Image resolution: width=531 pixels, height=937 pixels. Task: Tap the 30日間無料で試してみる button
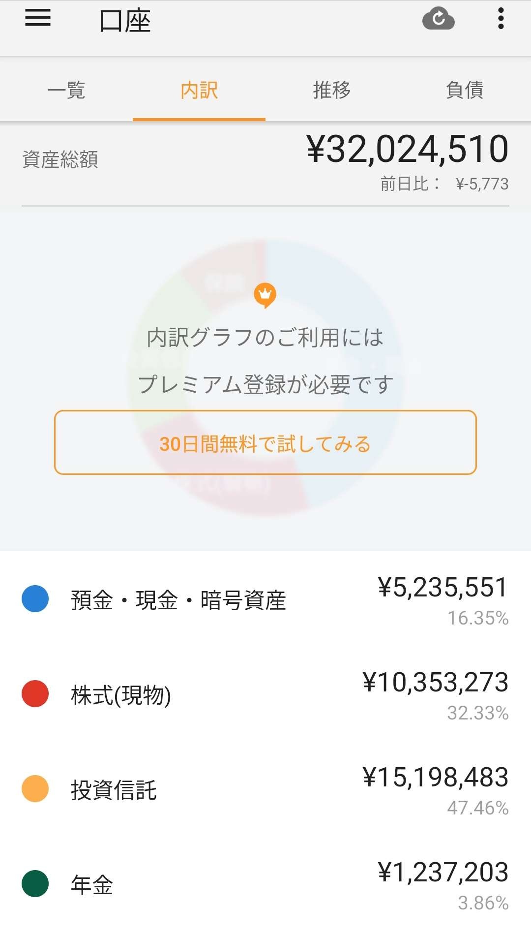(x=265, y=442)
